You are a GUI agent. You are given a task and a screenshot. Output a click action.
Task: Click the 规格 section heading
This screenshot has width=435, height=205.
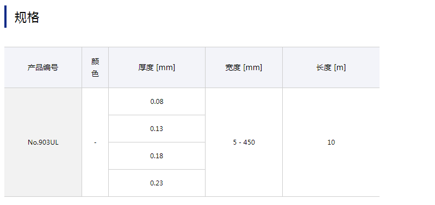pos(27,17)
